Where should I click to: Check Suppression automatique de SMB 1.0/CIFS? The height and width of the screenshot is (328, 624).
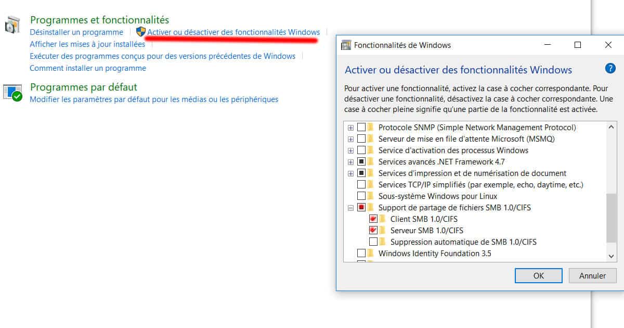[373, 242]
